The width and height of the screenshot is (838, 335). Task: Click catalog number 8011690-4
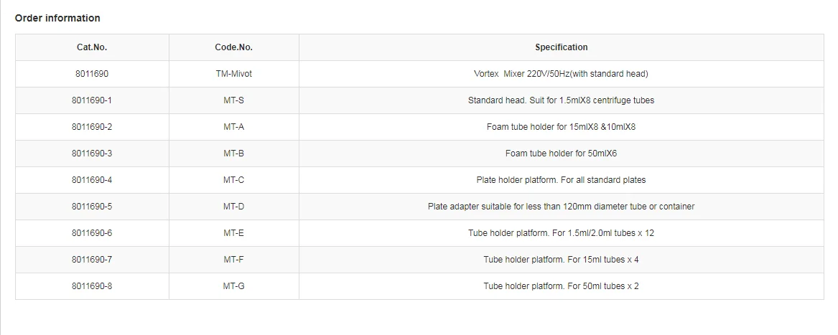point(92,180)
